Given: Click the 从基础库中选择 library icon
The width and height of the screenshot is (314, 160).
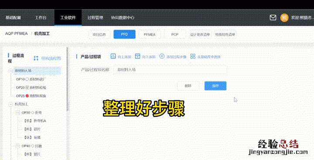Looking at the screenshot, I should [193, 56].
